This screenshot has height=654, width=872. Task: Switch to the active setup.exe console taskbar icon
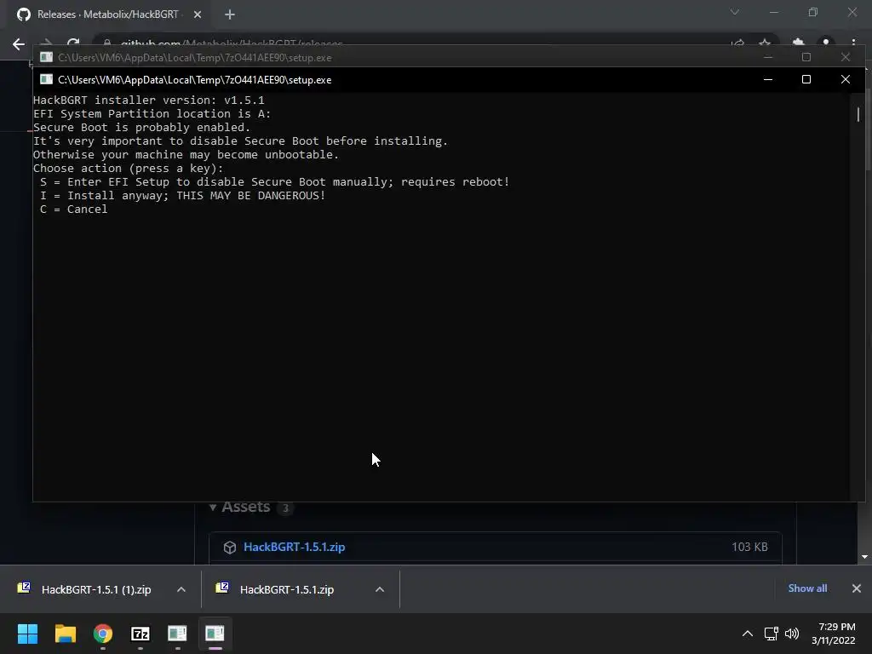click(x=215, y=634)
